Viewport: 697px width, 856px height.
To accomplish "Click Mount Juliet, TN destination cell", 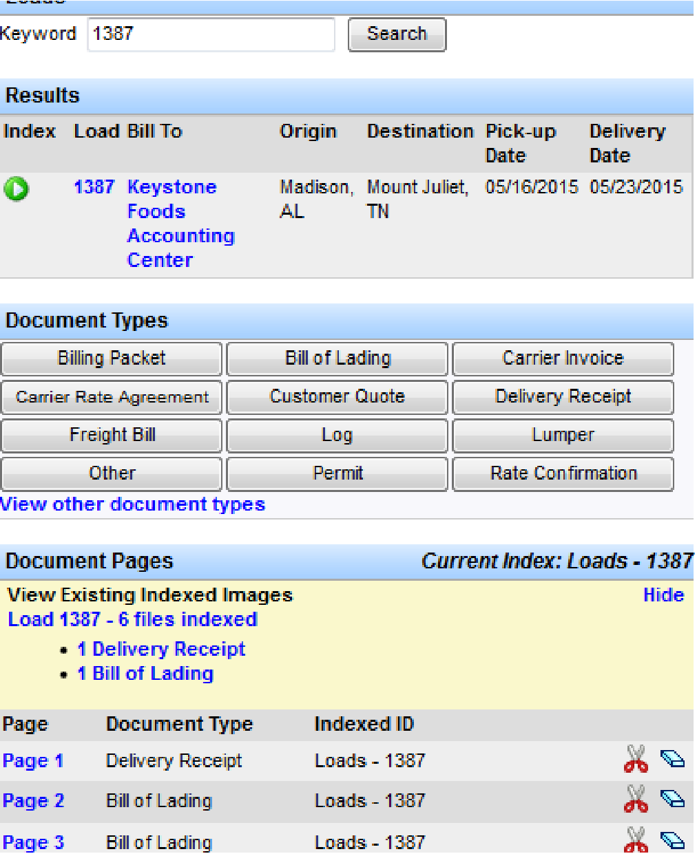I will (x=418, y=199).
